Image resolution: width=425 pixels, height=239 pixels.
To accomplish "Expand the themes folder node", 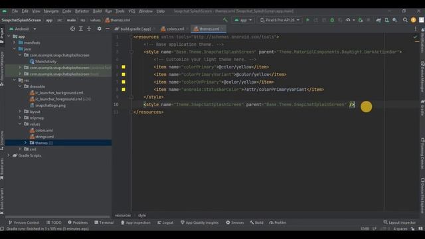I will (25, 143).
